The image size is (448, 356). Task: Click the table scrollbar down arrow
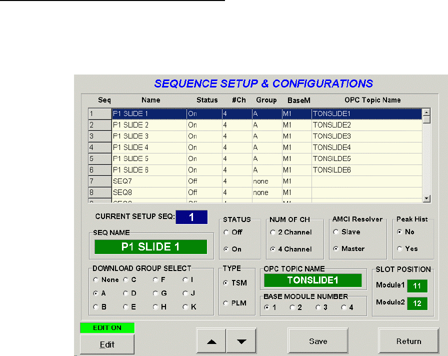pyautogui.click(x=426, y=198)
